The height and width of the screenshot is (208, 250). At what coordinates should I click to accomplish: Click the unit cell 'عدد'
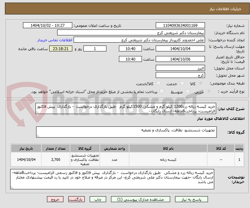[x=114, y=160]
